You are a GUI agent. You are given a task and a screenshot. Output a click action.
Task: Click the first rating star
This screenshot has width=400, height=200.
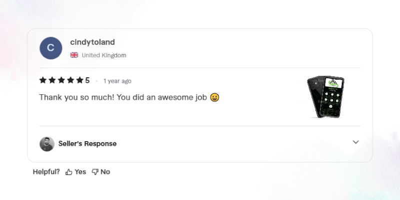click(43, 80)
